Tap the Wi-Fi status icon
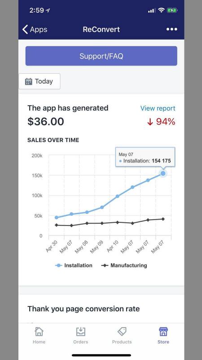The width and height of the screenshot is (202, 360). (162, 10)
